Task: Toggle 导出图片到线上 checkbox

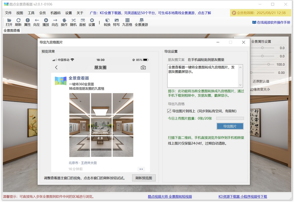Action: tap(169, 111)
